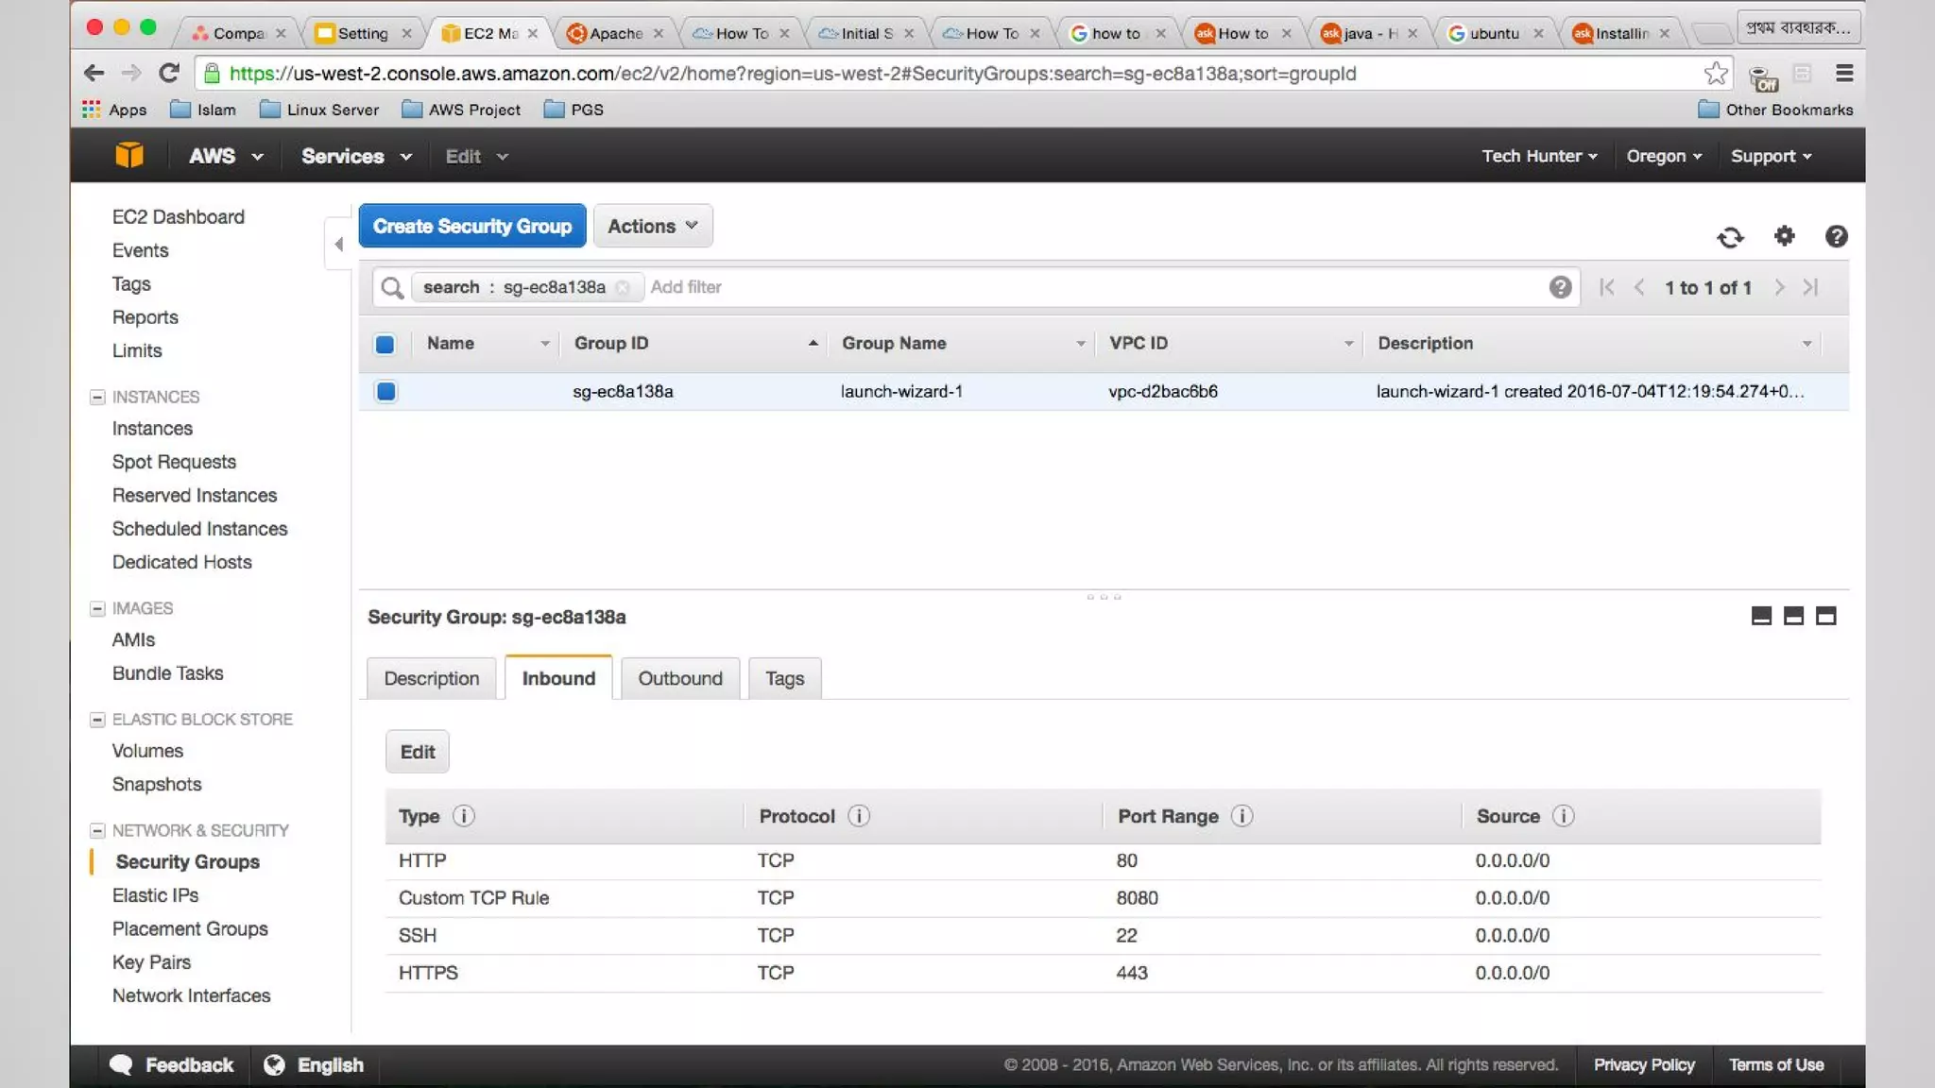Viewport: 1935px width, 1088px height.
Task: Bookmark this page with the star icon
Action: click(1716, 74)
